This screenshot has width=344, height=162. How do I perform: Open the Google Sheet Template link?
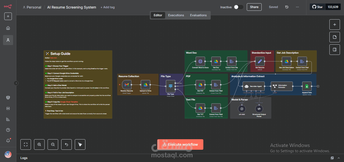tap(69, 102)
